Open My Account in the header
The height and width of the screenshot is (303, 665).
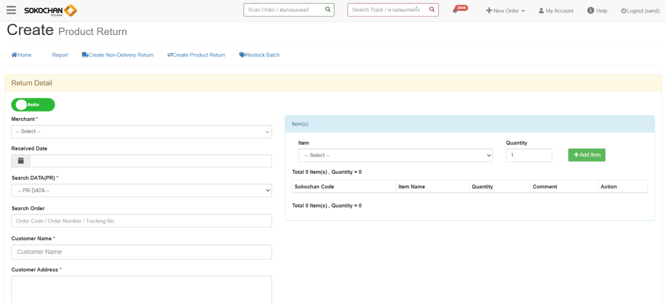555,10
